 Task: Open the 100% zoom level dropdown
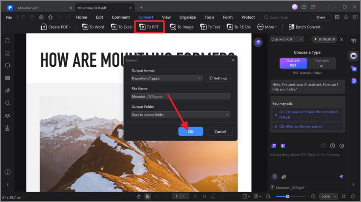328,197
